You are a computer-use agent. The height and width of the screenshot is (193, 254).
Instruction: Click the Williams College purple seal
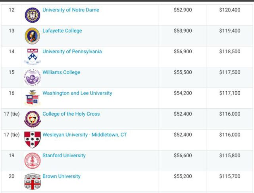(x=33, y=77)
